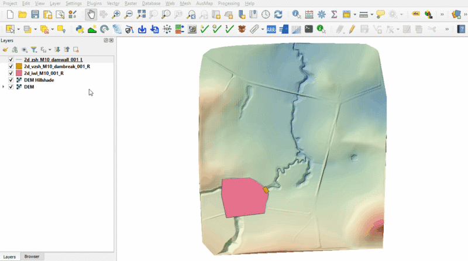Click the Zoom In magnifier tool
The image size is (468, 261).
point(116,14)
